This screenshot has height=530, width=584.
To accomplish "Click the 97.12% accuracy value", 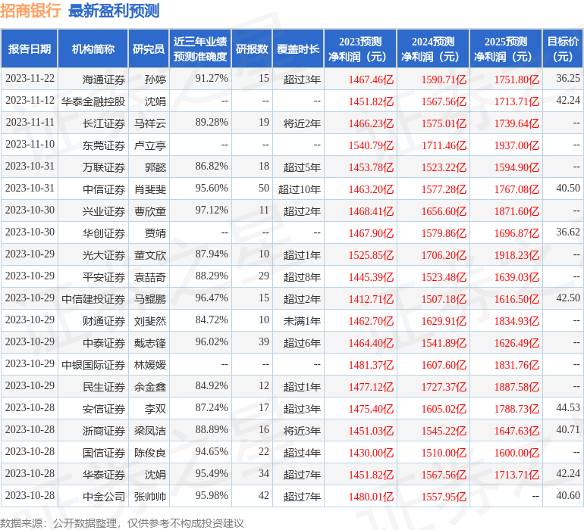I will tap(212, 210).
